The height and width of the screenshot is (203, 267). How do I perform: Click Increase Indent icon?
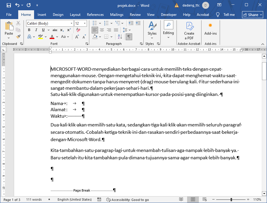pyautogui.click(x=138, y=23)
